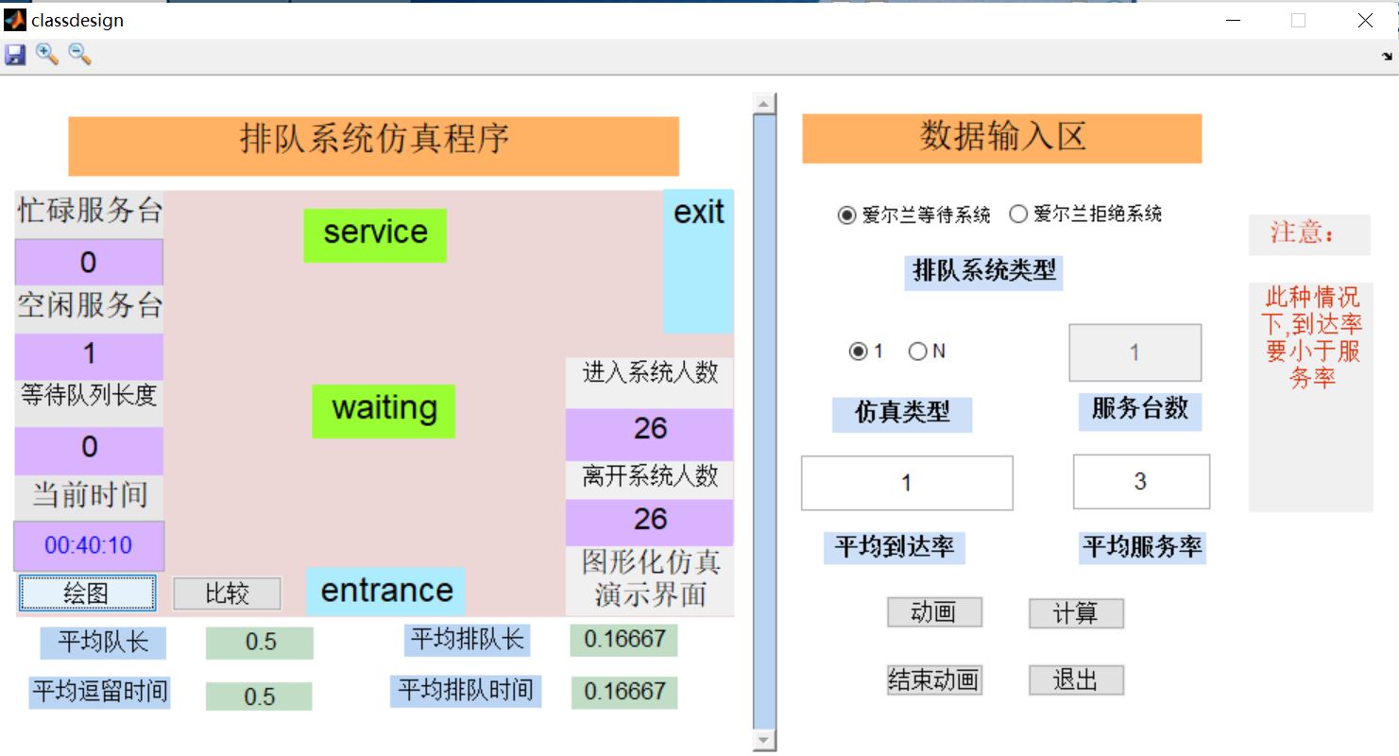Start animation with the 动画 button
The height and width of the screenshot is (756, 1399).
(x=933, y=612)
